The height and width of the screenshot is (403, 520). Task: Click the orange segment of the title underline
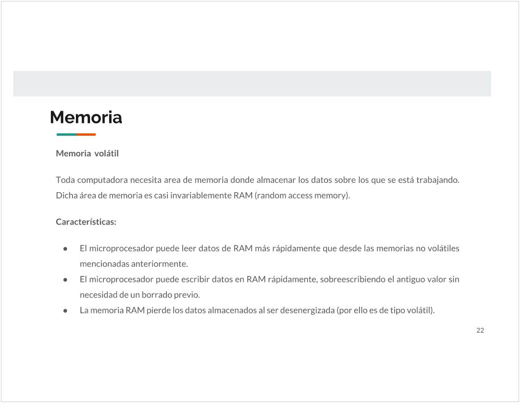[x=86, y=134]
